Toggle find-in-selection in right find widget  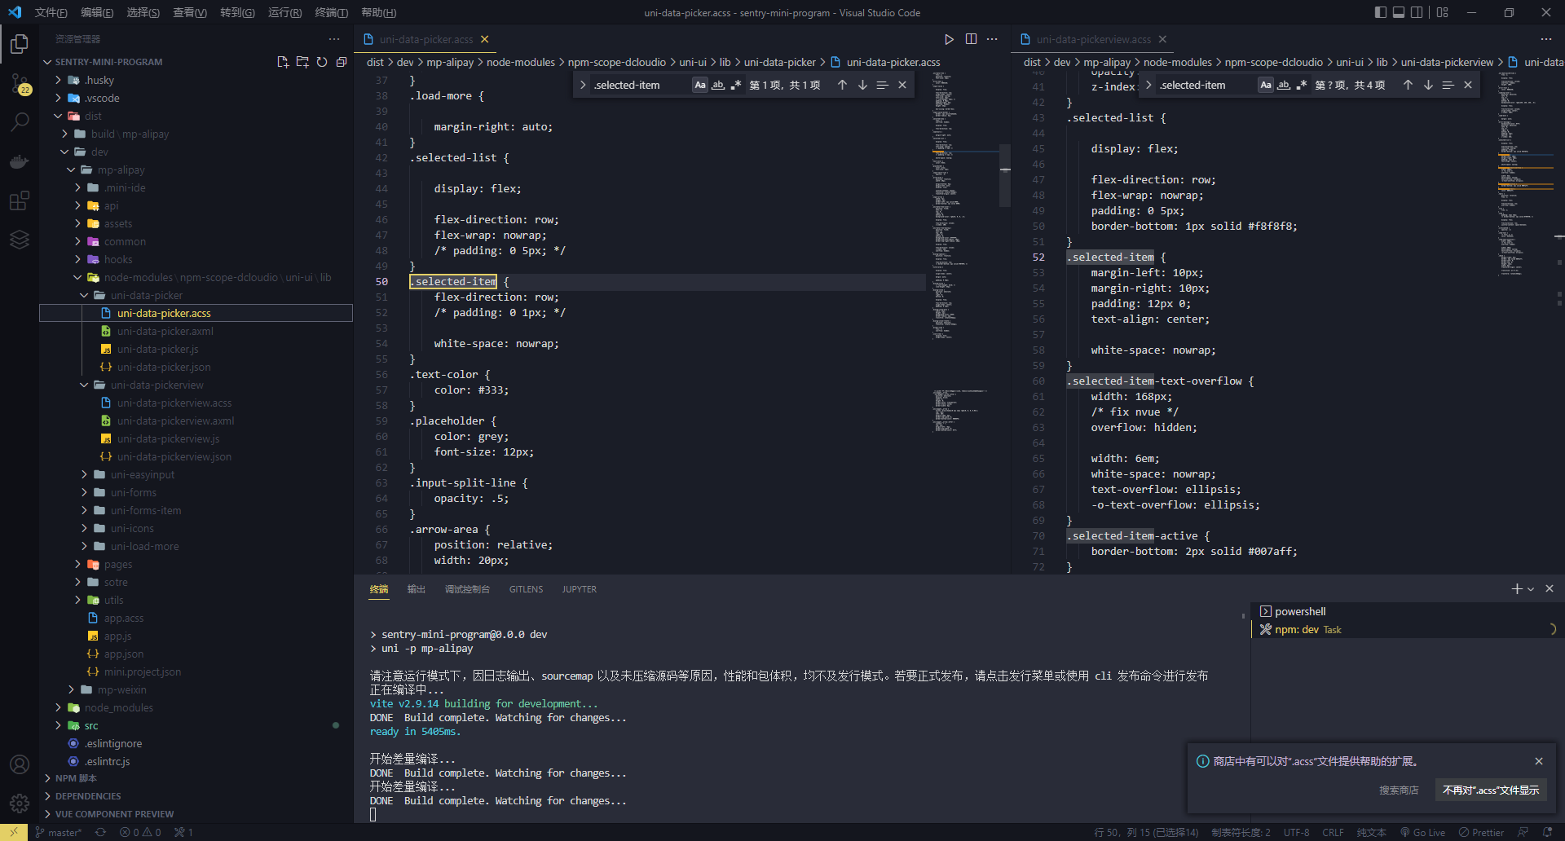click(x=1448, y=85)
